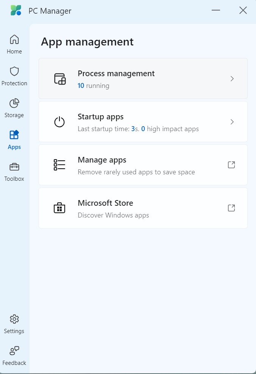Click the Startup apps power icon
This screenshot has width=256, height=374.
(x=59, y=122)
